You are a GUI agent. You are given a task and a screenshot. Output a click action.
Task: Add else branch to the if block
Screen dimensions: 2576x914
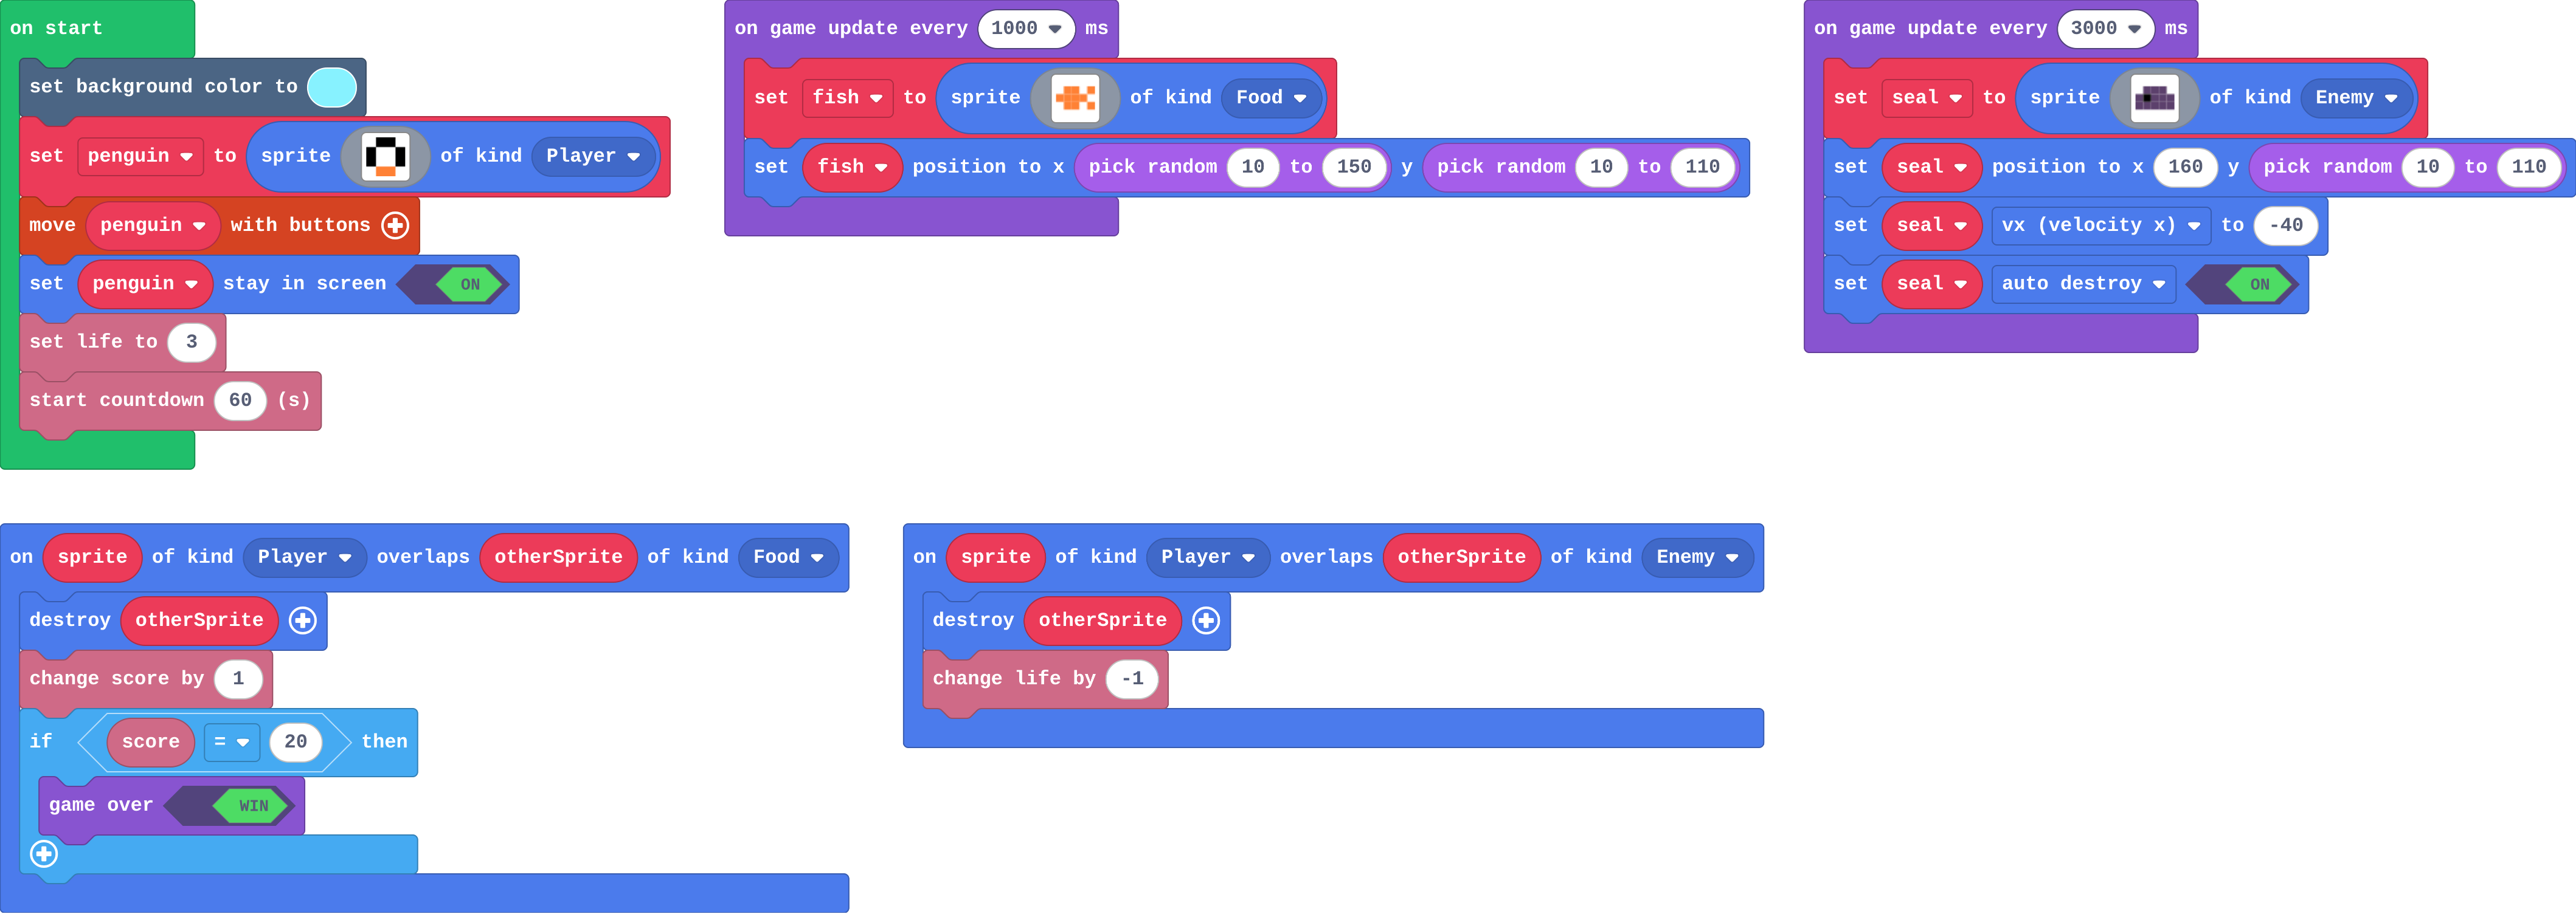click(43, 854)
